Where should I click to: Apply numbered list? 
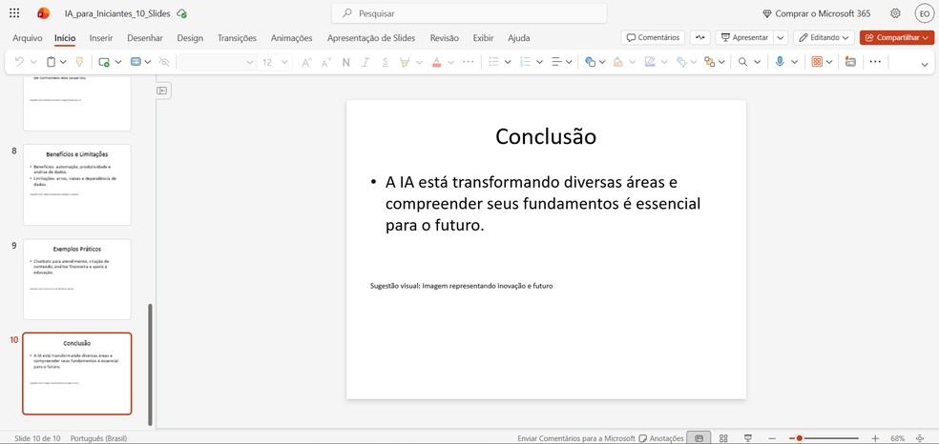coord(526,62)
